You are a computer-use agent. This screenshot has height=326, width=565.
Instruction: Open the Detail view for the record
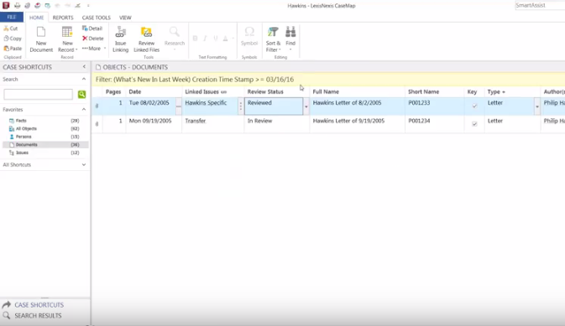pyautogui.click(x=92, y=28)
